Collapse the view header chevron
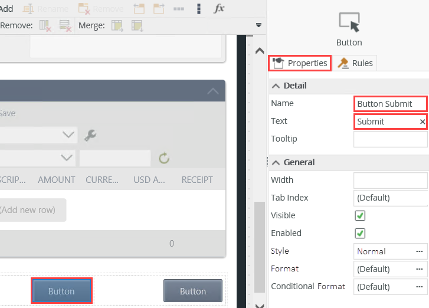This screenshot has width=429, height=308. tap(213, 91)
